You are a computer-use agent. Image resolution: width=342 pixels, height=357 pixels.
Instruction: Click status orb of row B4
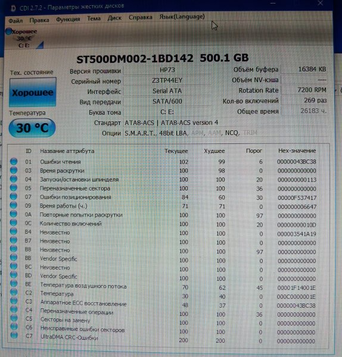tap(14, 231)
